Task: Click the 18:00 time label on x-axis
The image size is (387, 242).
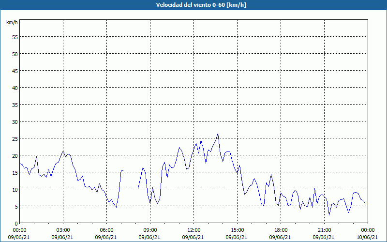Action: (281, 230)
